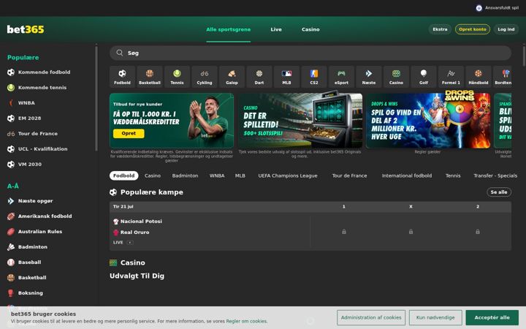Image resolution: width=526 pixels, height=329 pixels.
Task: Open the Regler om cookies link
Action: tap(247, 321)
